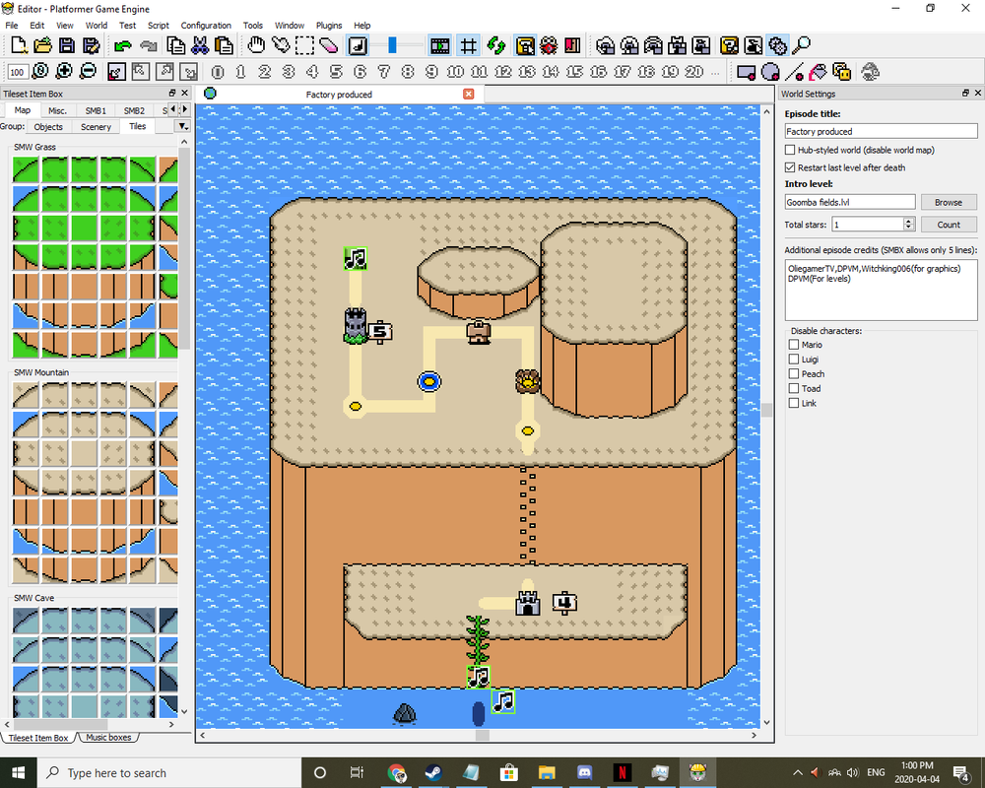Viewport: 985px width, 788px height.
Task: Open file using the folder icon
Action: (x=42, y=45)
